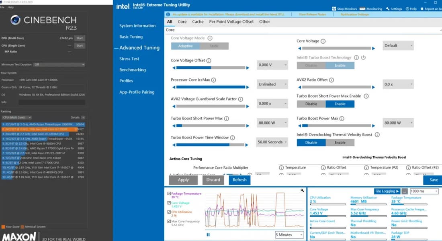Open Monitoring from the top toolbar
442x241 pixels.
pyautogui.click(x=371, y=9)
